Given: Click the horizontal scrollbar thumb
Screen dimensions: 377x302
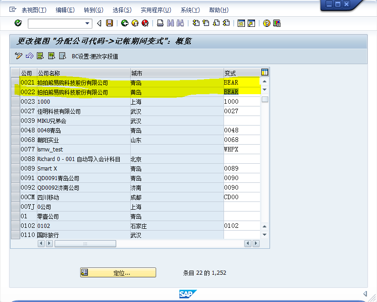Looking at the screenshot, I should (85, 244).
